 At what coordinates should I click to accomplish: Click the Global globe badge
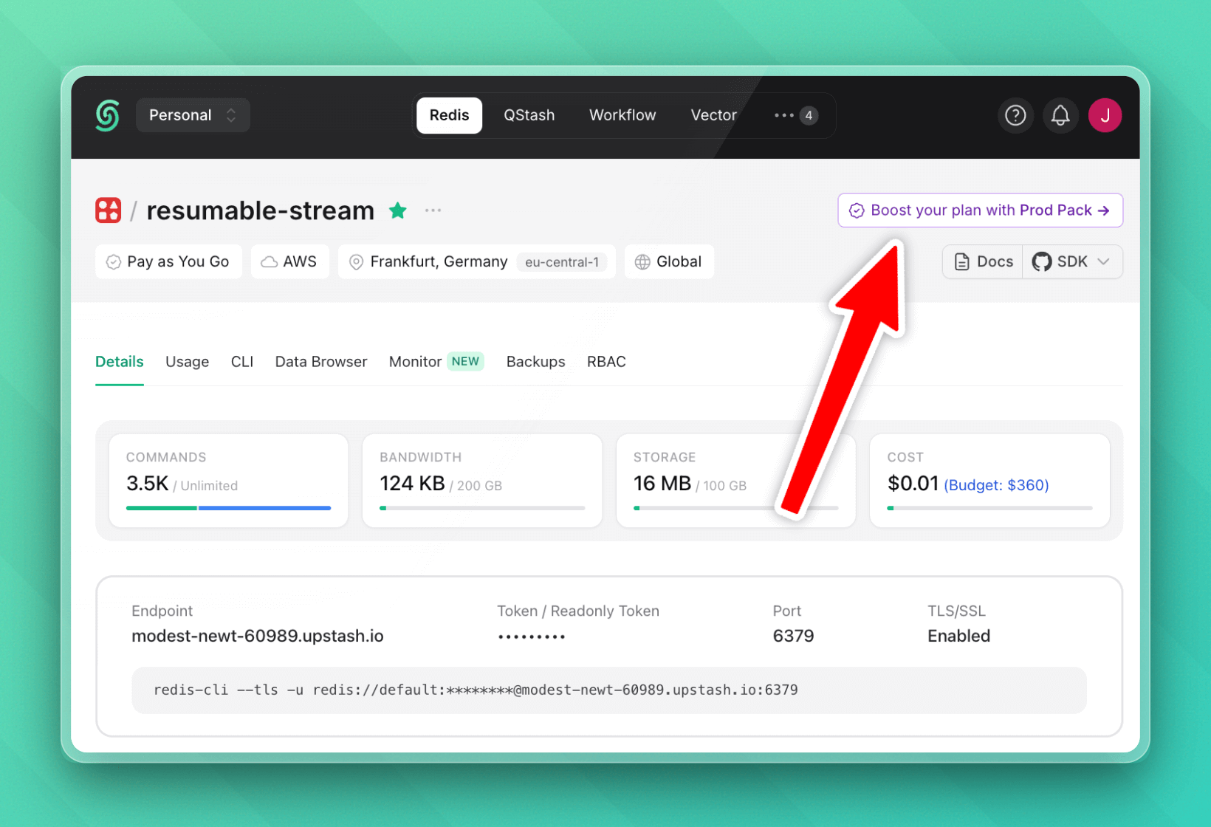pyautogui.click(x=668, y=261)
